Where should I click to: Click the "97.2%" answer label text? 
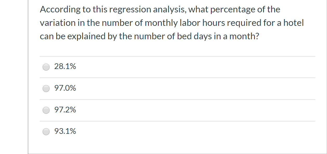click(65, 110)
